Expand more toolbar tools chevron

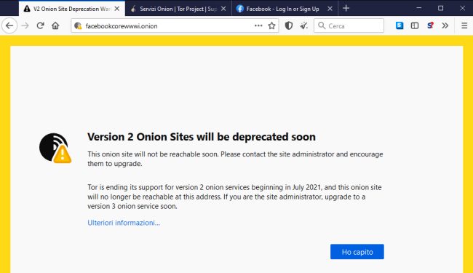(x=445, y=25)
